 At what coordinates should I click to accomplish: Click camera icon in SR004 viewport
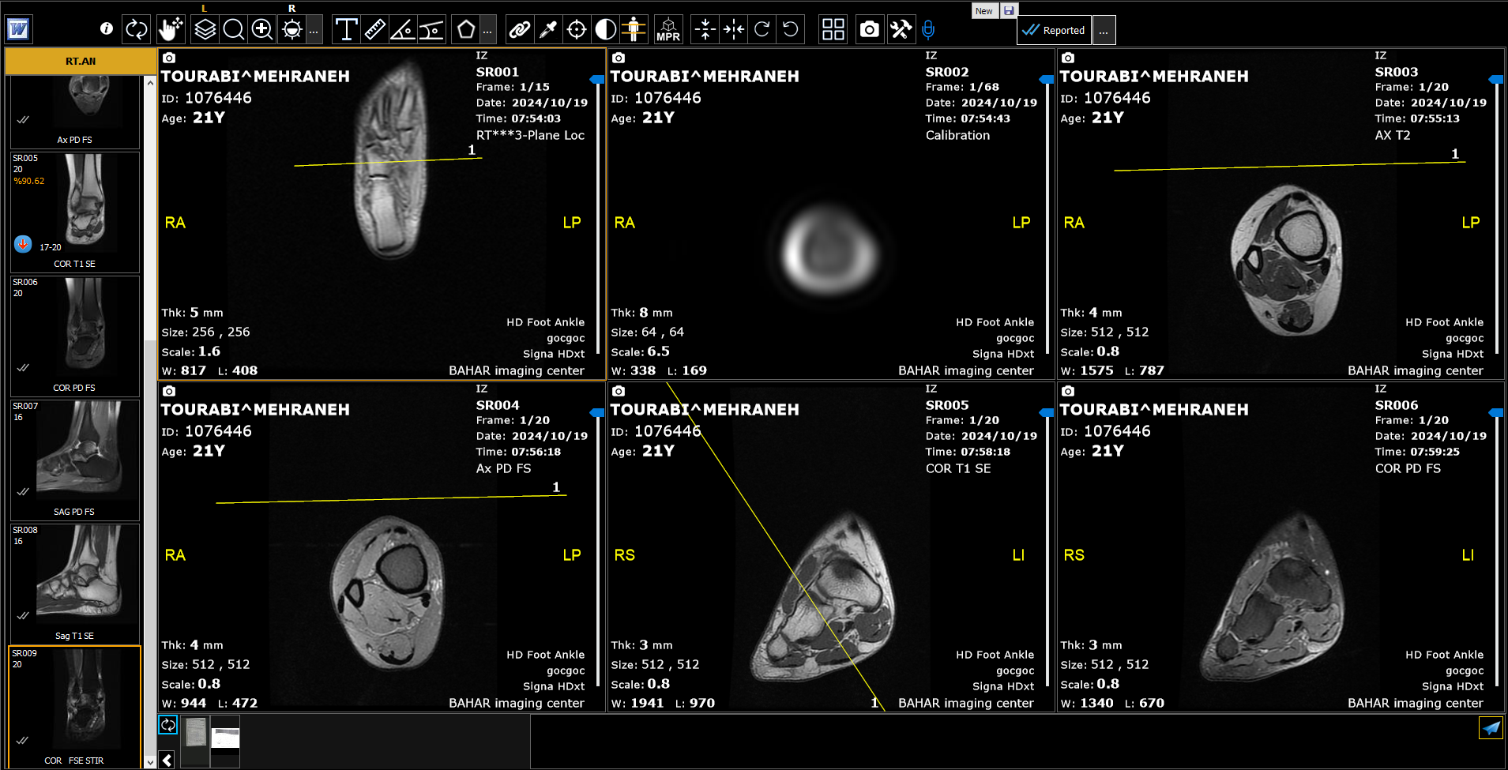tap(169, 391)
